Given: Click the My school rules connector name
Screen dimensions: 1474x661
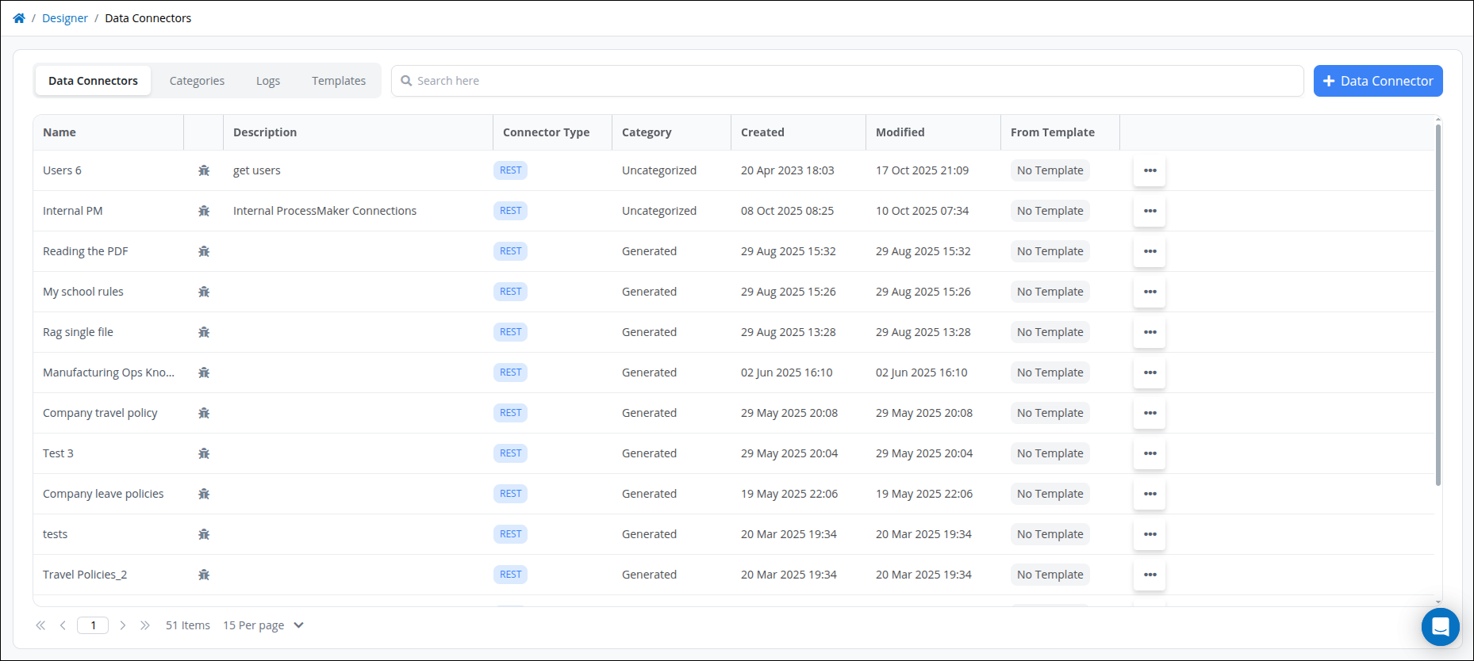Looking at the screenshot, I should click(x=83, y=292).
